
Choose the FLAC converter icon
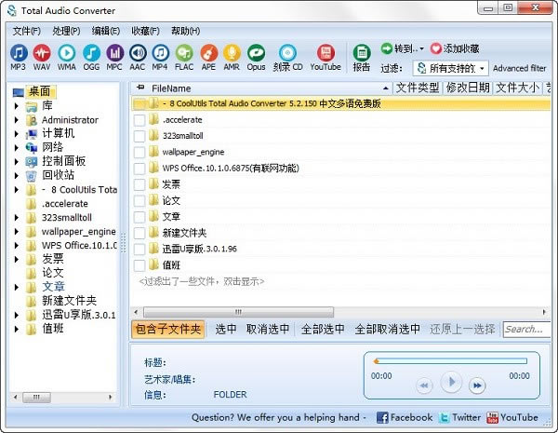185,56
